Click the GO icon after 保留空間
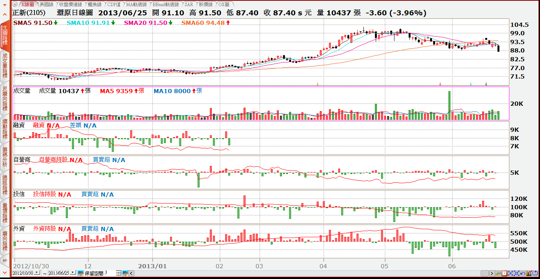The width and height of the screenshot is (540, 279). click(x=125, y=273)
